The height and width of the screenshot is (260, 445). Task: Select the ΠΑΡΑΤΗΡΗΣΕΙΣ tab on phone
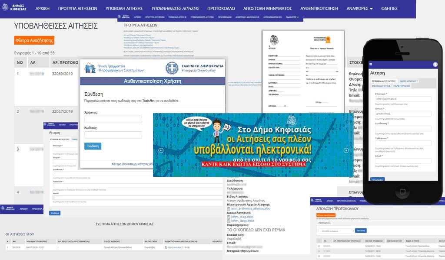(x=402, y=86)
